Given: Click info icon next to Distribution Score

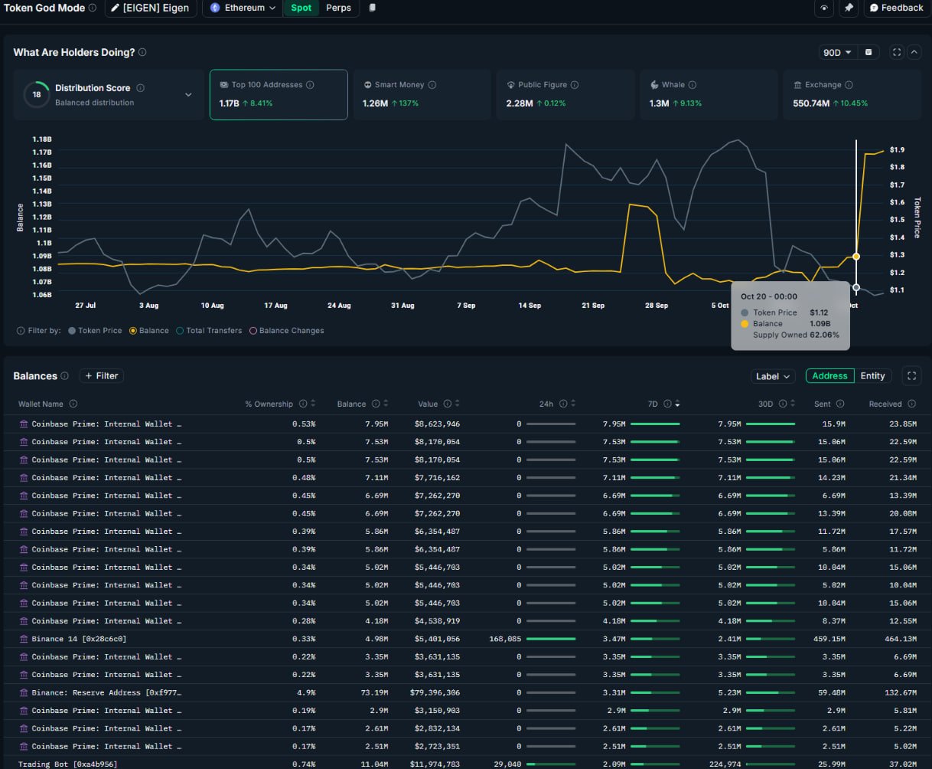Looking at the screenshot, I should click(140, 88).
